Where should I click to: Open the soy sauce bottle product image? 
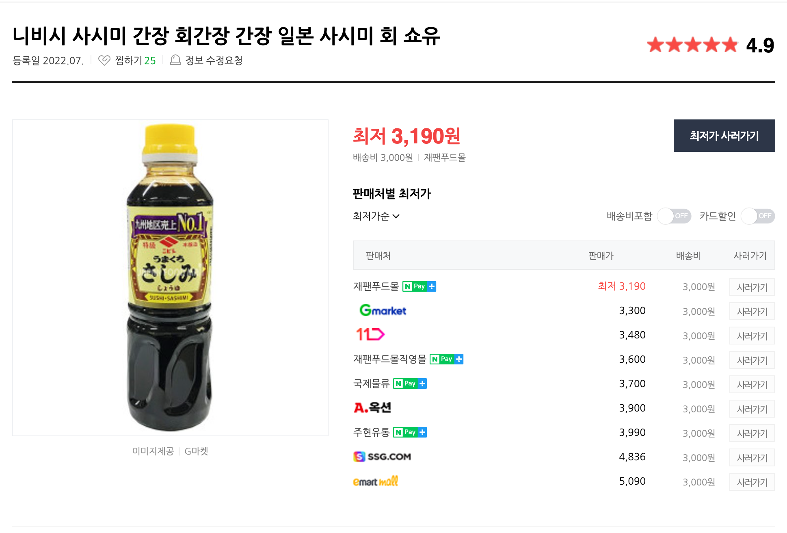click(170, 278)
